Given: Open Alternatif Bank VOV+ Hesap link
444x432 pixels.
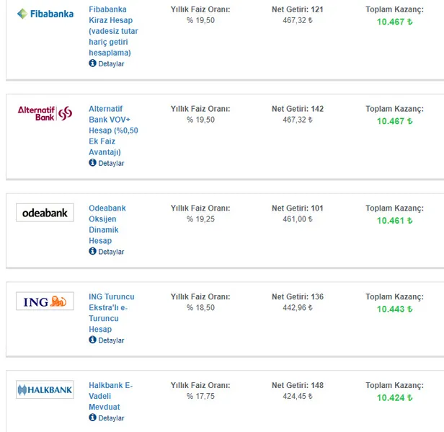Looking at the screenshot, I should [x=113, y=131].
